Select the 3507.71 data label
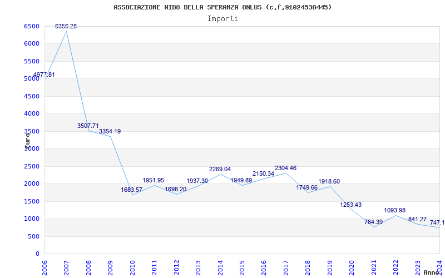The image size is (445, 278). coord(88,126)
